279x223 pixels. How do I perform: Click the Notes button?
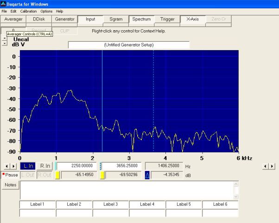pyautogui.click(x=10, y=185)
